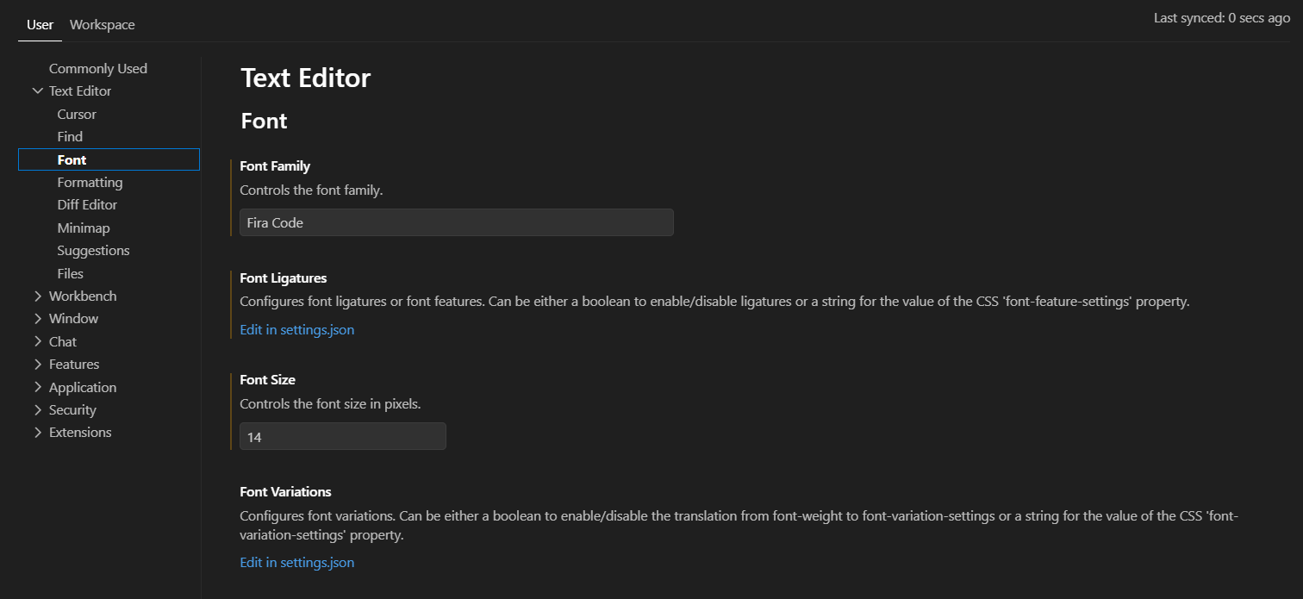Screen dimensions: 1303x599
Task: Expand the Features settings chevron
Action: (x=38, y=364)
